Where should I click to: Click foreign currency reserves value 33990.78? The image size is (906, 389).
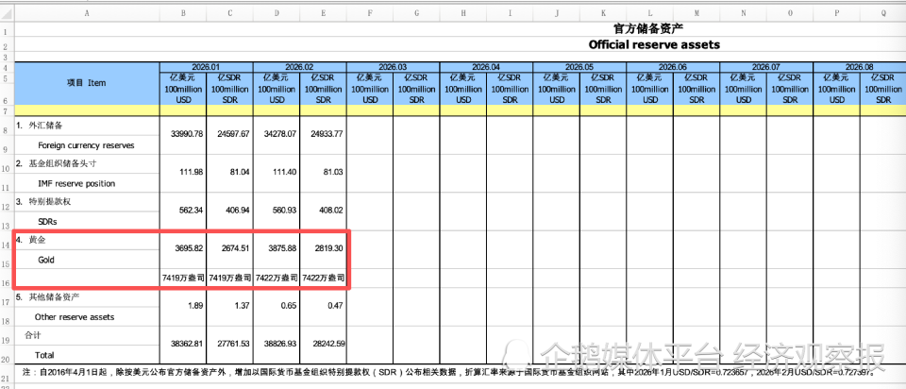[186, 134]
